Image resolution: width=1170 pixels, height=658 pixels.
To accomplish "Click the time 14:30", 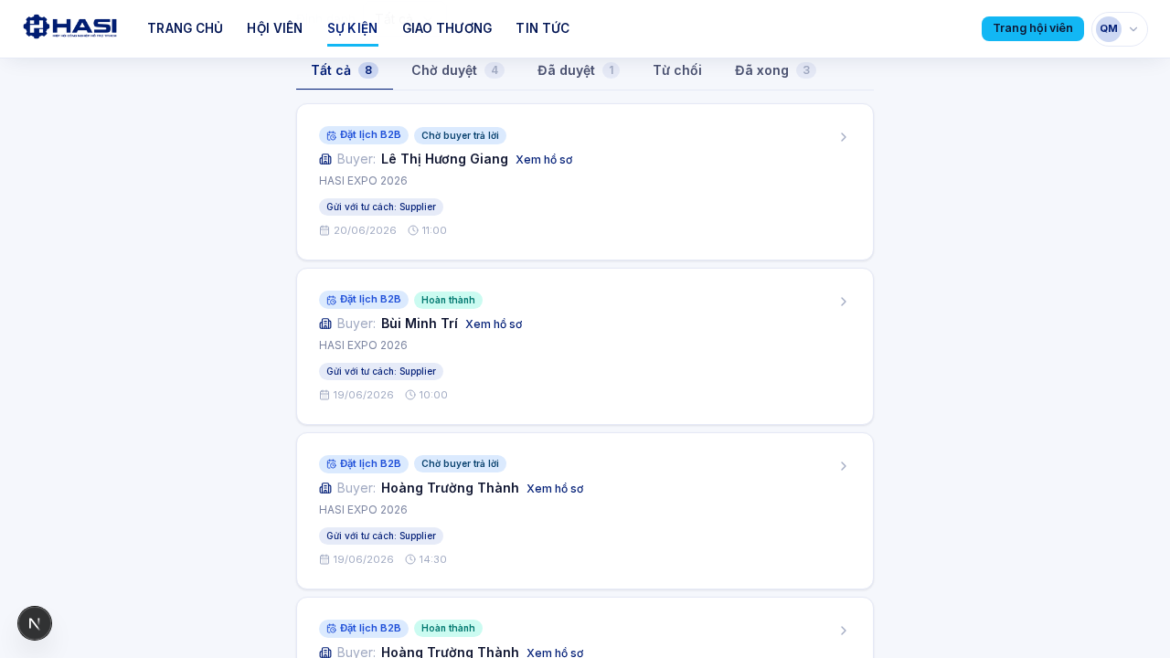I will tap(433, 559).
